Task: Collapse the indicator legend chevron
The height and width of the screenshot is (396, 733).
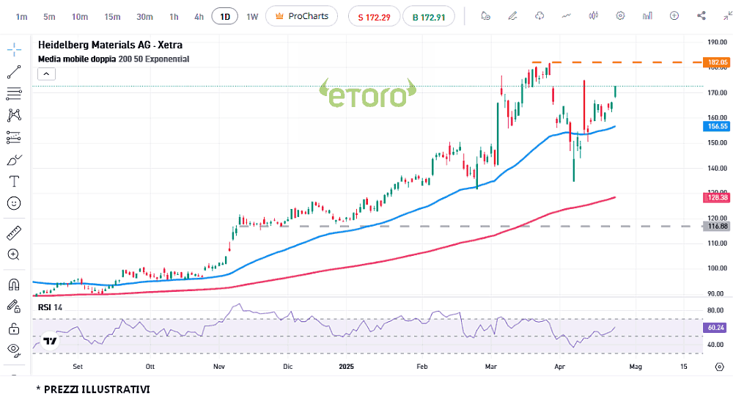Action: (46, 74)
